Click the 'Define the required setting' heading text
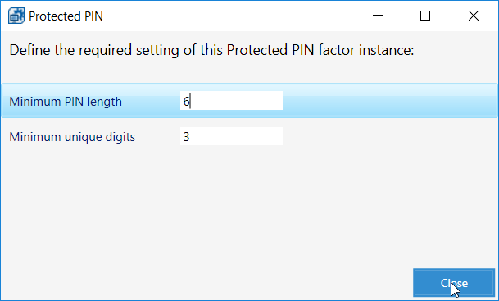 211,50
